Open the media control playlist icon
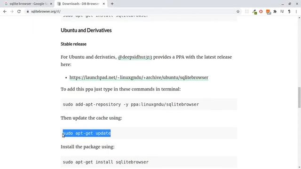The image size is (301, 169). [x=282, y=11]
